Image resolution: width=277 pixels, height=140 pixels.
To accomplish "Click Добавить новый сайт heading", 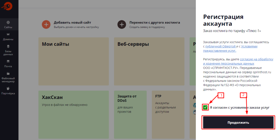I will tap(72, 22).
